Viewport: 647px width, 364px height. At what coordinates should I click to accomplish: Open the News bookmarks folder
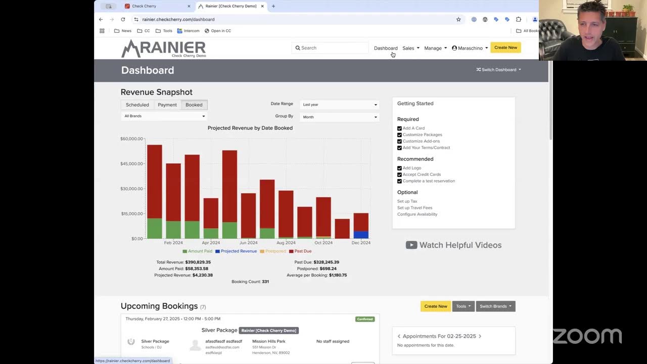(x=123, y=31)
